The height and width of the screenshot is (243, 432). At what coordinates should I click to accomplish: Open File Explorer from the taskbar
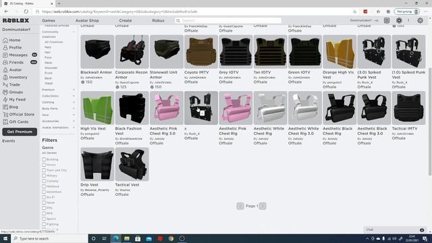127,238
